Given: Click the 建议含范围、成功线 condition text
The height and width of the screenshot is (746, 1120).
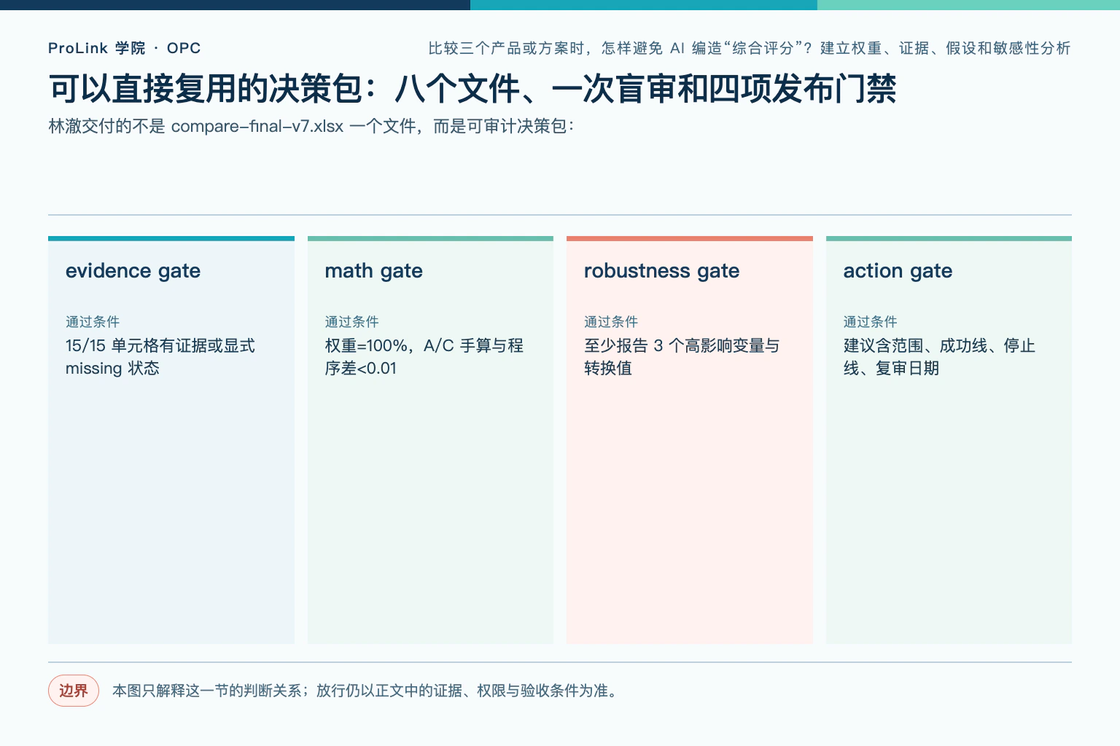Looking at the screenshot, I should (939, 356).
